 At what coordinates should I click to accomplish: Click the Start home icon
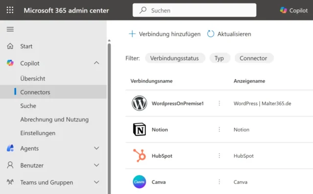tap(10, 46)
